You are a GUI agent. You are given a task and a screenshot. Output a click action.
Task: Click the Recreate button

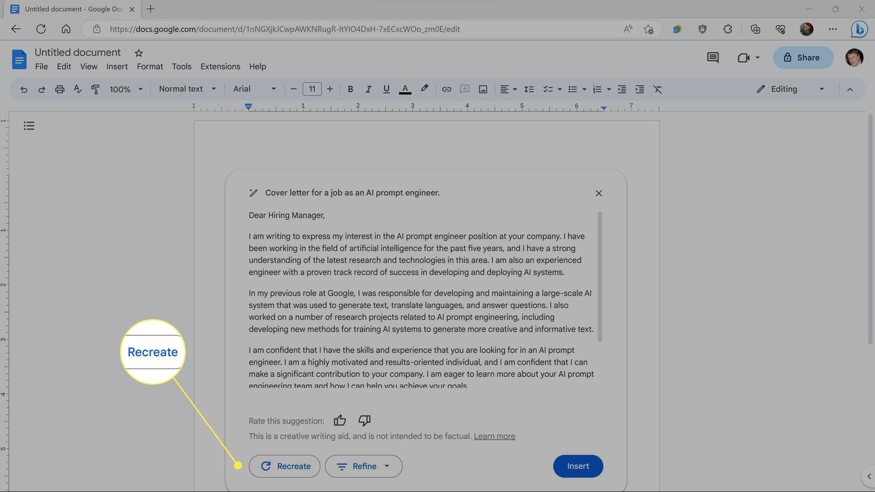click(285, 466)
